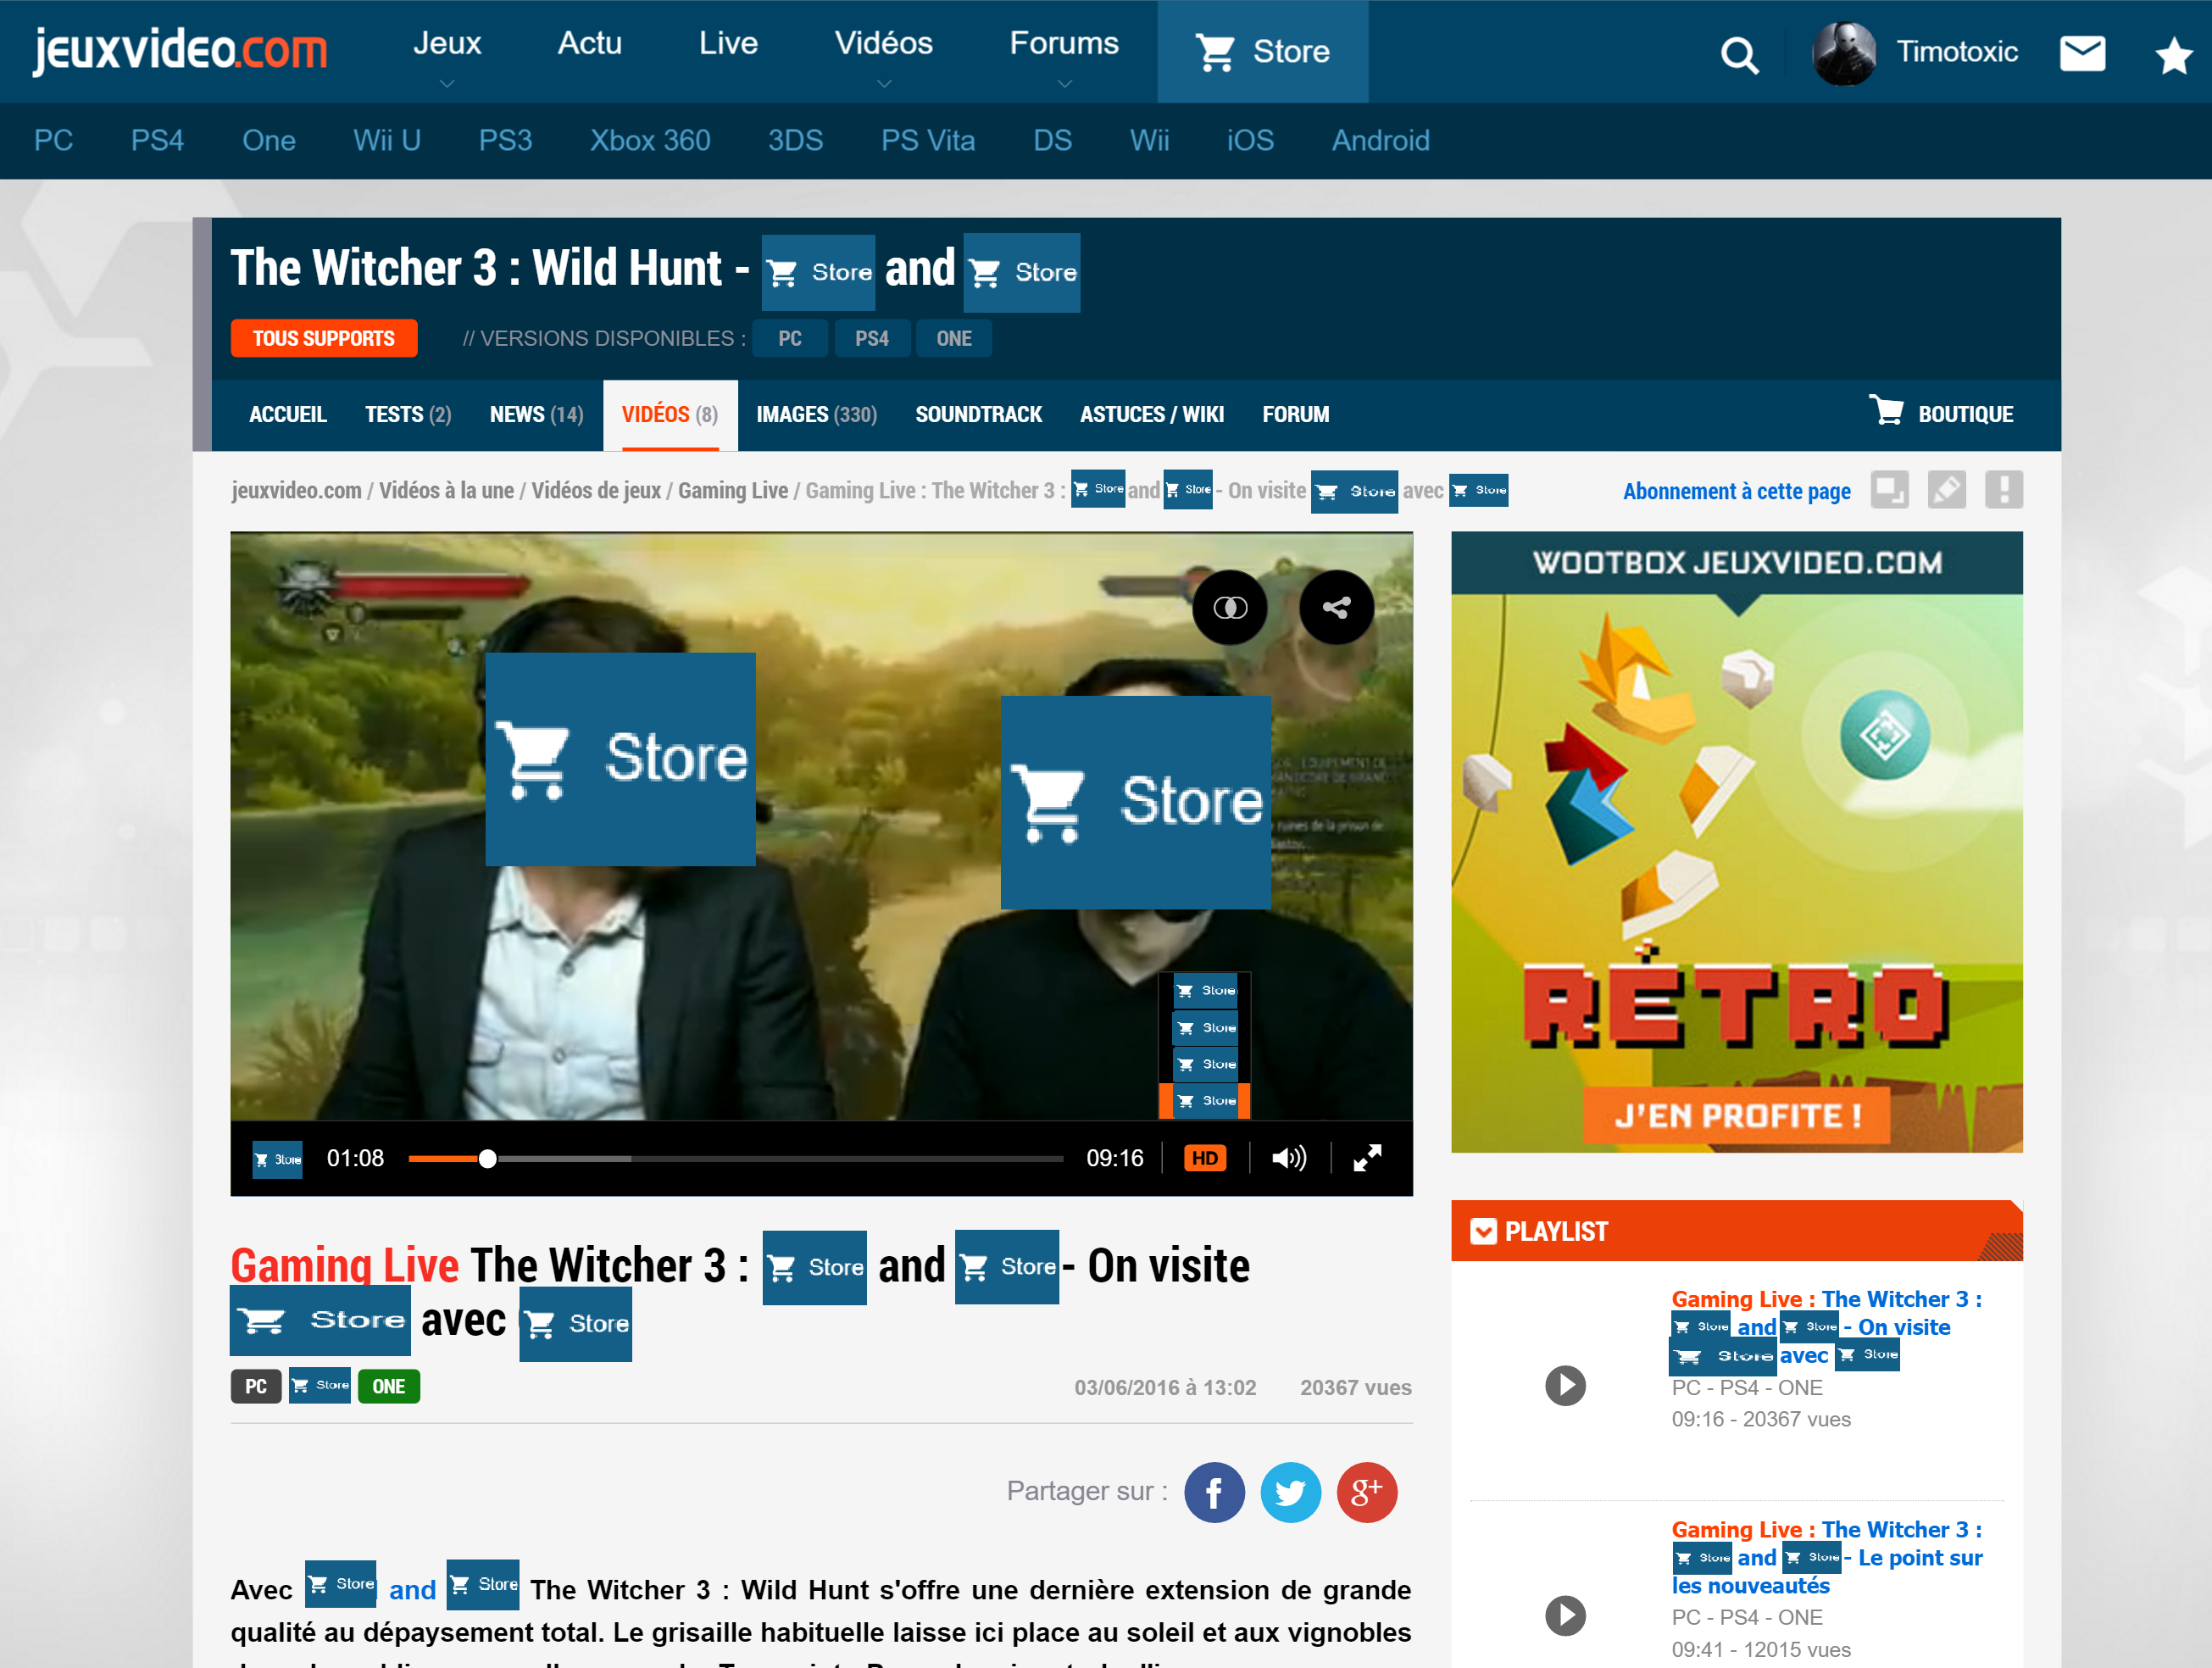Screen dimensions: 2212x1668
Task: Open the Store cart tab in header
Action: [x=1262, y=51]
